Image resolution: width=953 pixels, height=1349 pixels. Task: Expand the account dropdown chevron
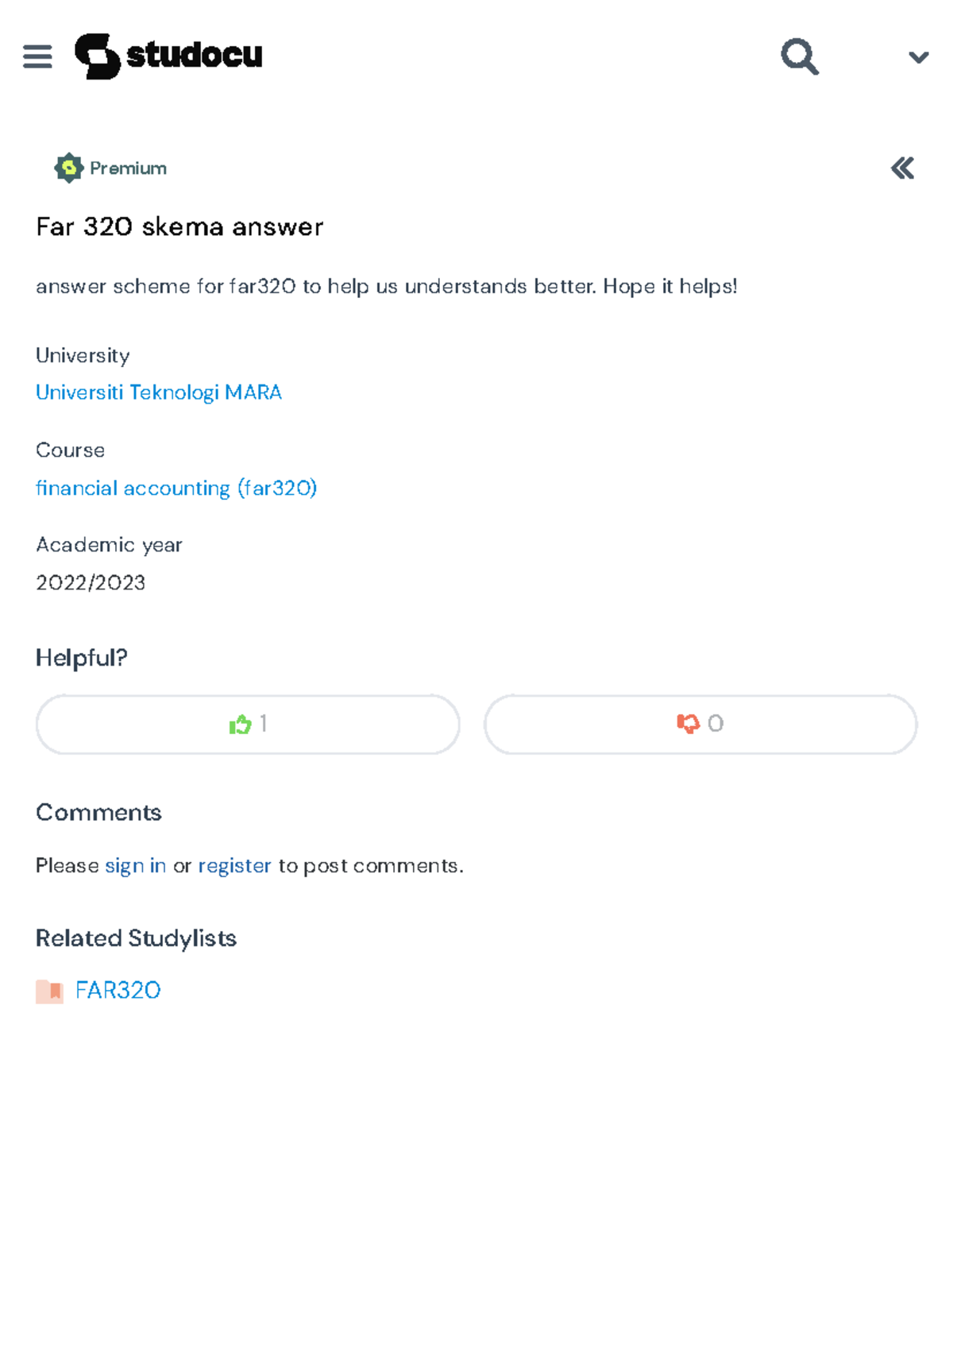pos(917,56)
